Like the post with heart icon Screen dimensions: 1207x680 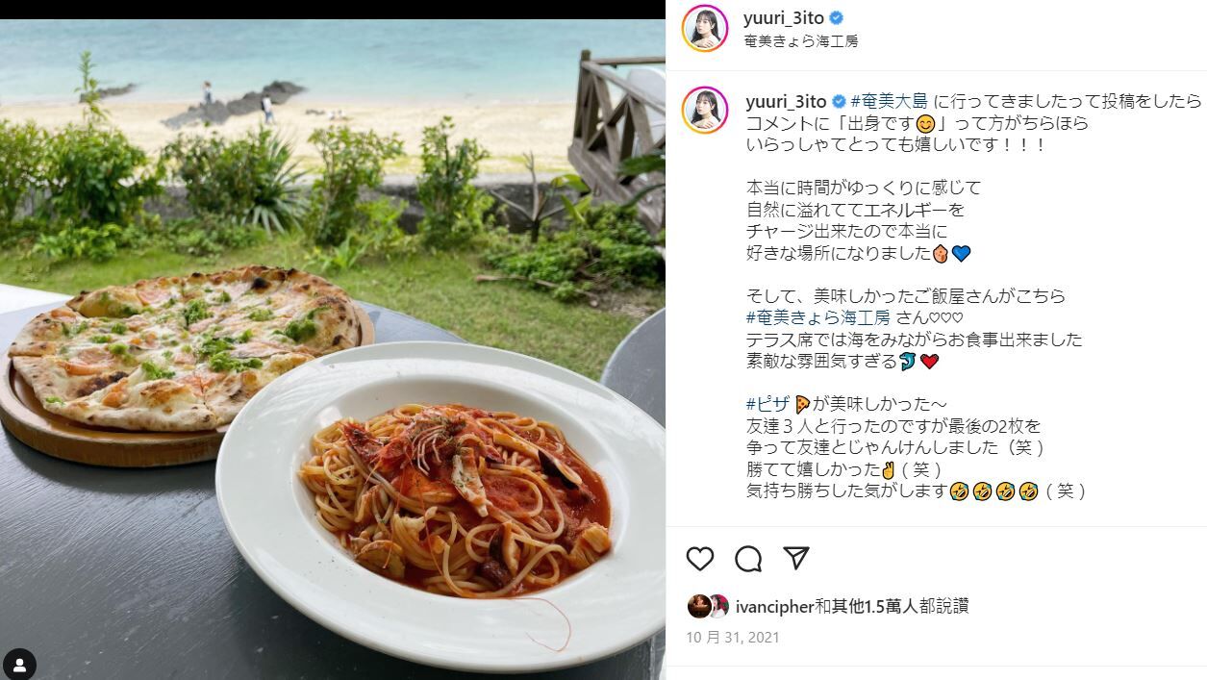coord(700,559)
